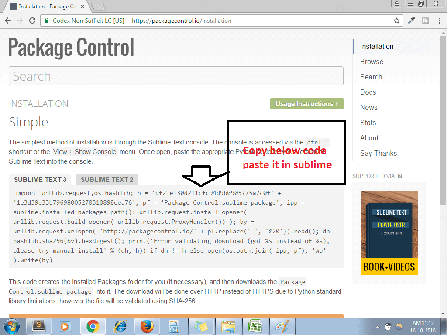The width and height of the screenshot is (447, 335).
Task: Click the 'Package Control.sublime-package' inline code text
Action: pyautogui.click(x=157, y=287)
